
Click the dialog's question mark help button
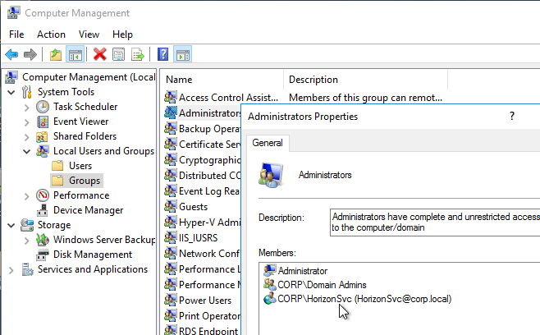tap(512, 116)
